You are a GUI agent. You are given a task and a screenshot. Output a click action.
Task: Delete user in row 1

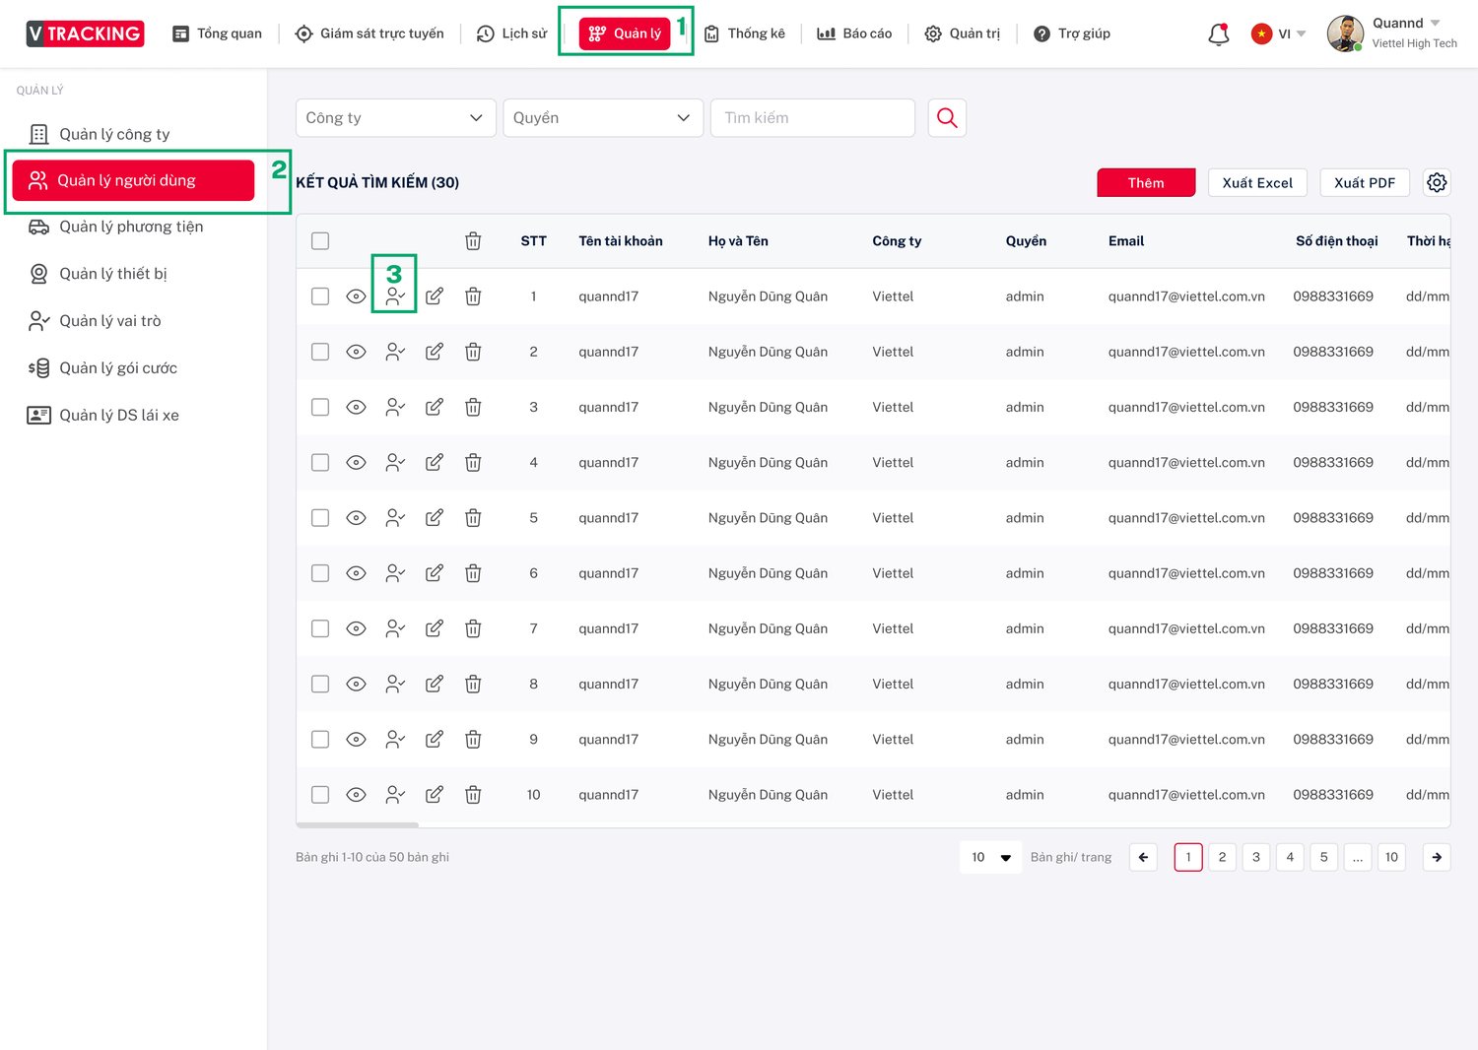[473, 296]
